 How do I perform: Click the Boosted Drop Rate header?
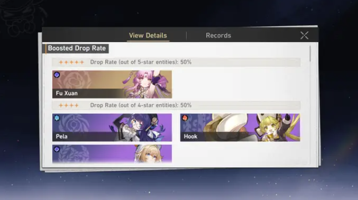click(77, 48)
